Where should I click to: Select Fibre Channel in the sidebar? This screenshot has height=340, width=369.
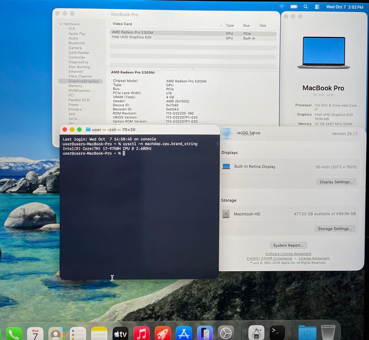pos(80,76)
